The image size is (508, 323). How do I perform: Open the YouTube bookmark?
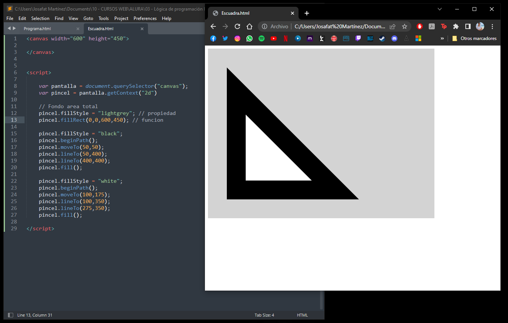(x=274, y=38)
